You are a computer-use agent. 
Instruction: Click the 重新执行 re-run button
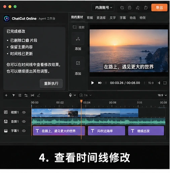51,83
